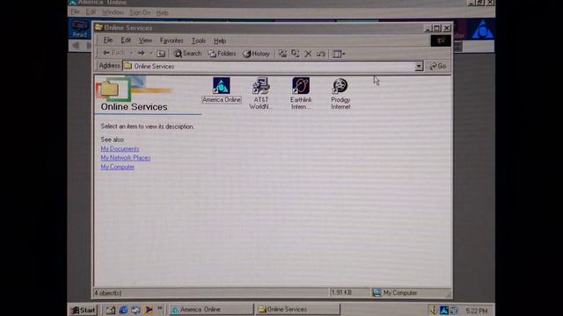Click the "4 object(s)" status bar text
The height and width of the screenshot is (316, 563).
pyautogui.click(x=107, y=293)
